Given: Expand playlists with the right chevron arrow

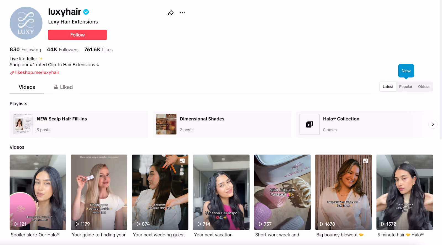Looking at the screenshot, I should [x=433, y=124].
